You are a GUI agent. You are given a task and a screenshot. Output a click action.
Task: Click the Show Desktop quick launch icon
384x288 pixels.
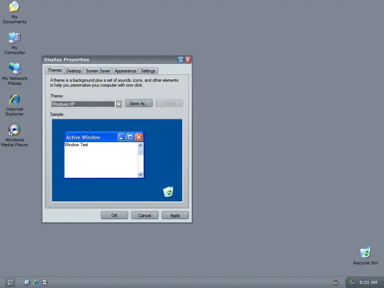(27, 282)
